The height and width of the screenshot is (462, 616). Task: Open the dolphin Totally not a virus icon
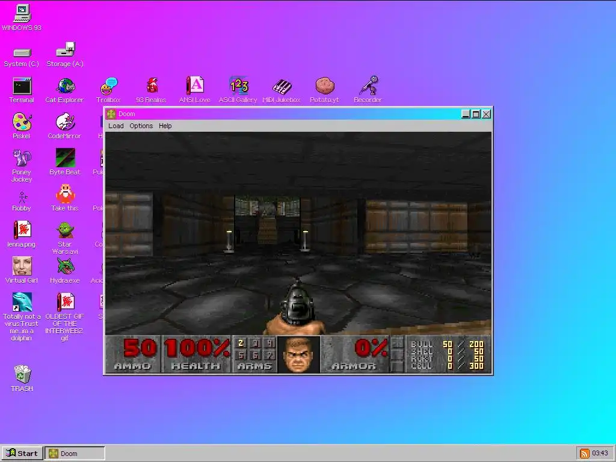point(22,316)
